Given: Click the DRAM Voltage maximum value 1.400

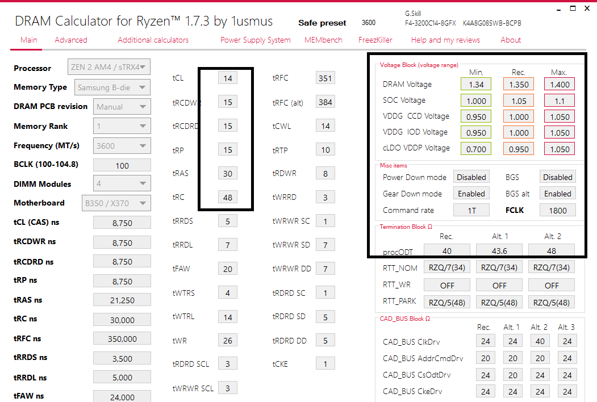Looking at the screenshot, I should pyautogui.click(x=560, y=84).
